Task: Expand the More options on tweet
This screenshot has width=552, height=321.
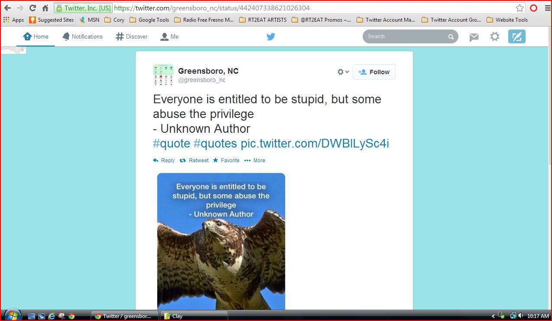Action: 255,160
